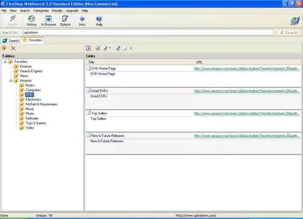Open the Used DVDs amazon URL
This screenshot has height=219, width=303.
[247, 91]
